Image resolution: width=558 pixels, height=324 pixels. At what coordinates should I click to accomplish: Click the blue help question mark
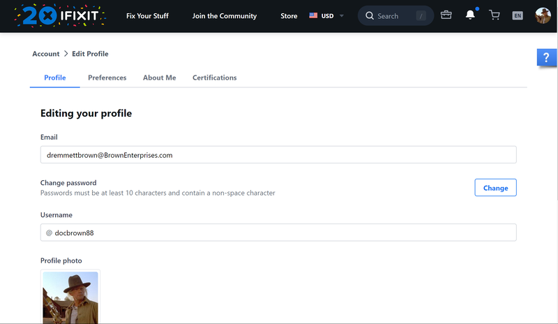[546, 58]
